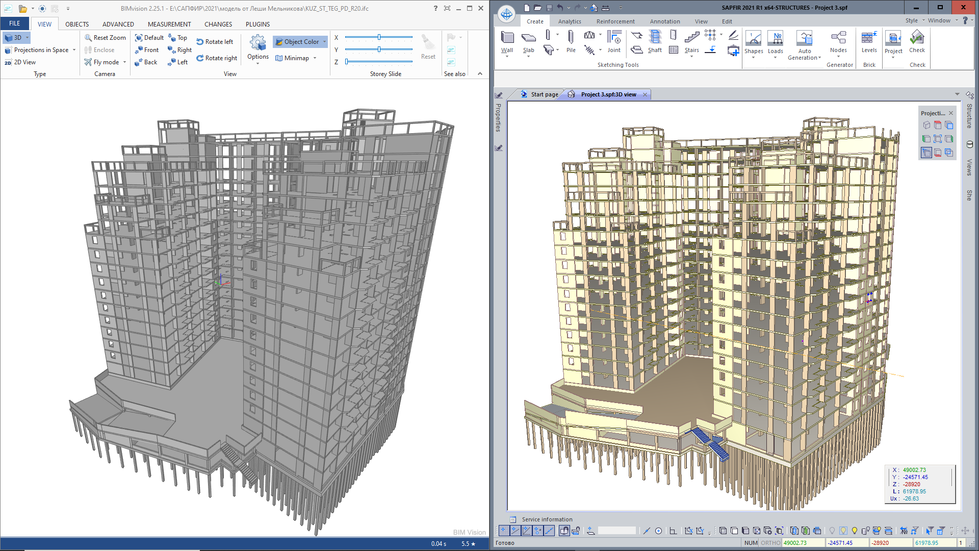The image size is (979, 551).
Task: Open the Fly mode dropdown arrow
Action: pos(124,62)
